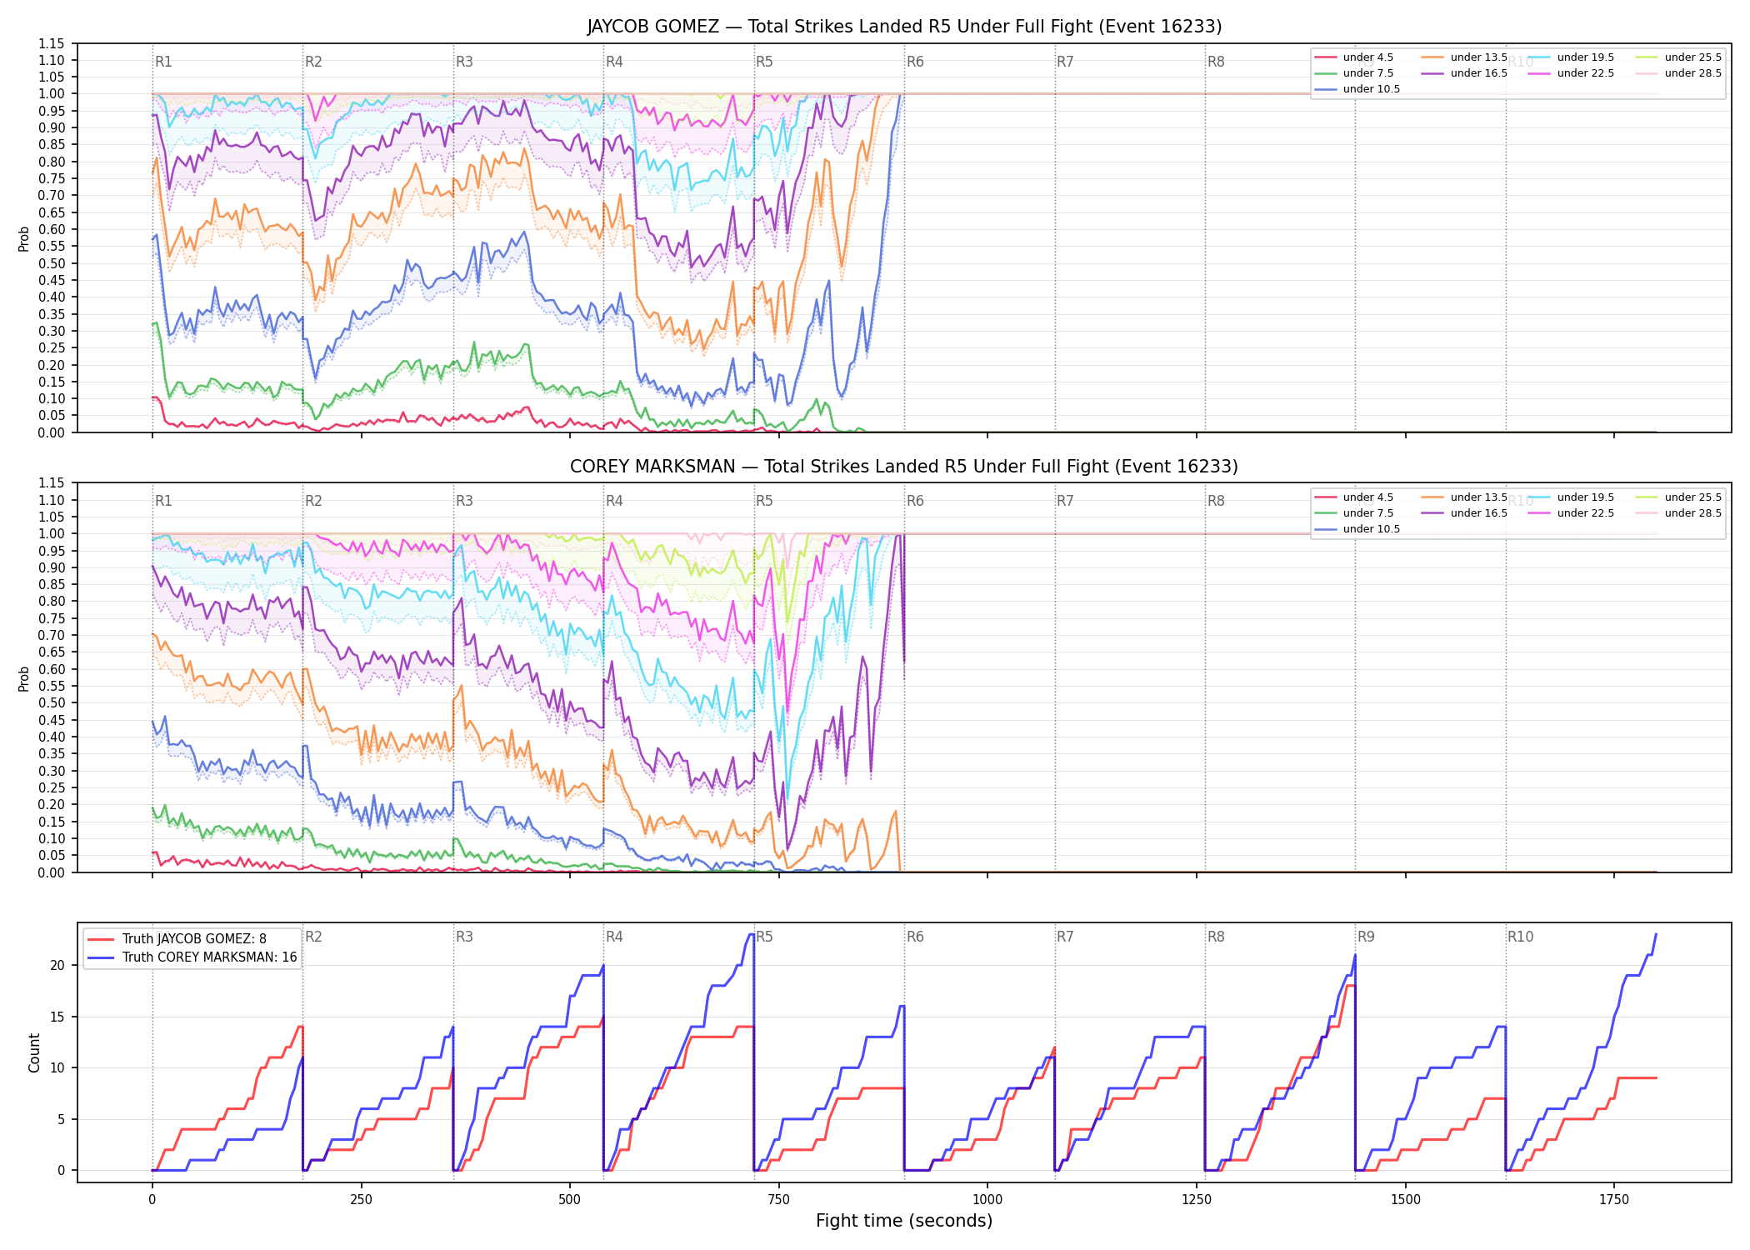Viewport: 1750px width, 1250px height.
Task: Click 'under 13.5' label in Marksman chart legend
Action: (1478, 497)
